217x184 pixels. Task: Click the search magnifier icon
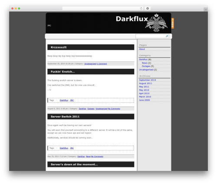tap(167, 36)
